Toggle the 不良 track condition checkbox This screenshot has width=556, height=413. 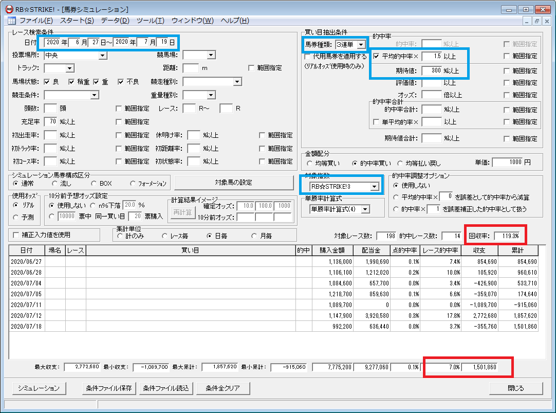121,82
